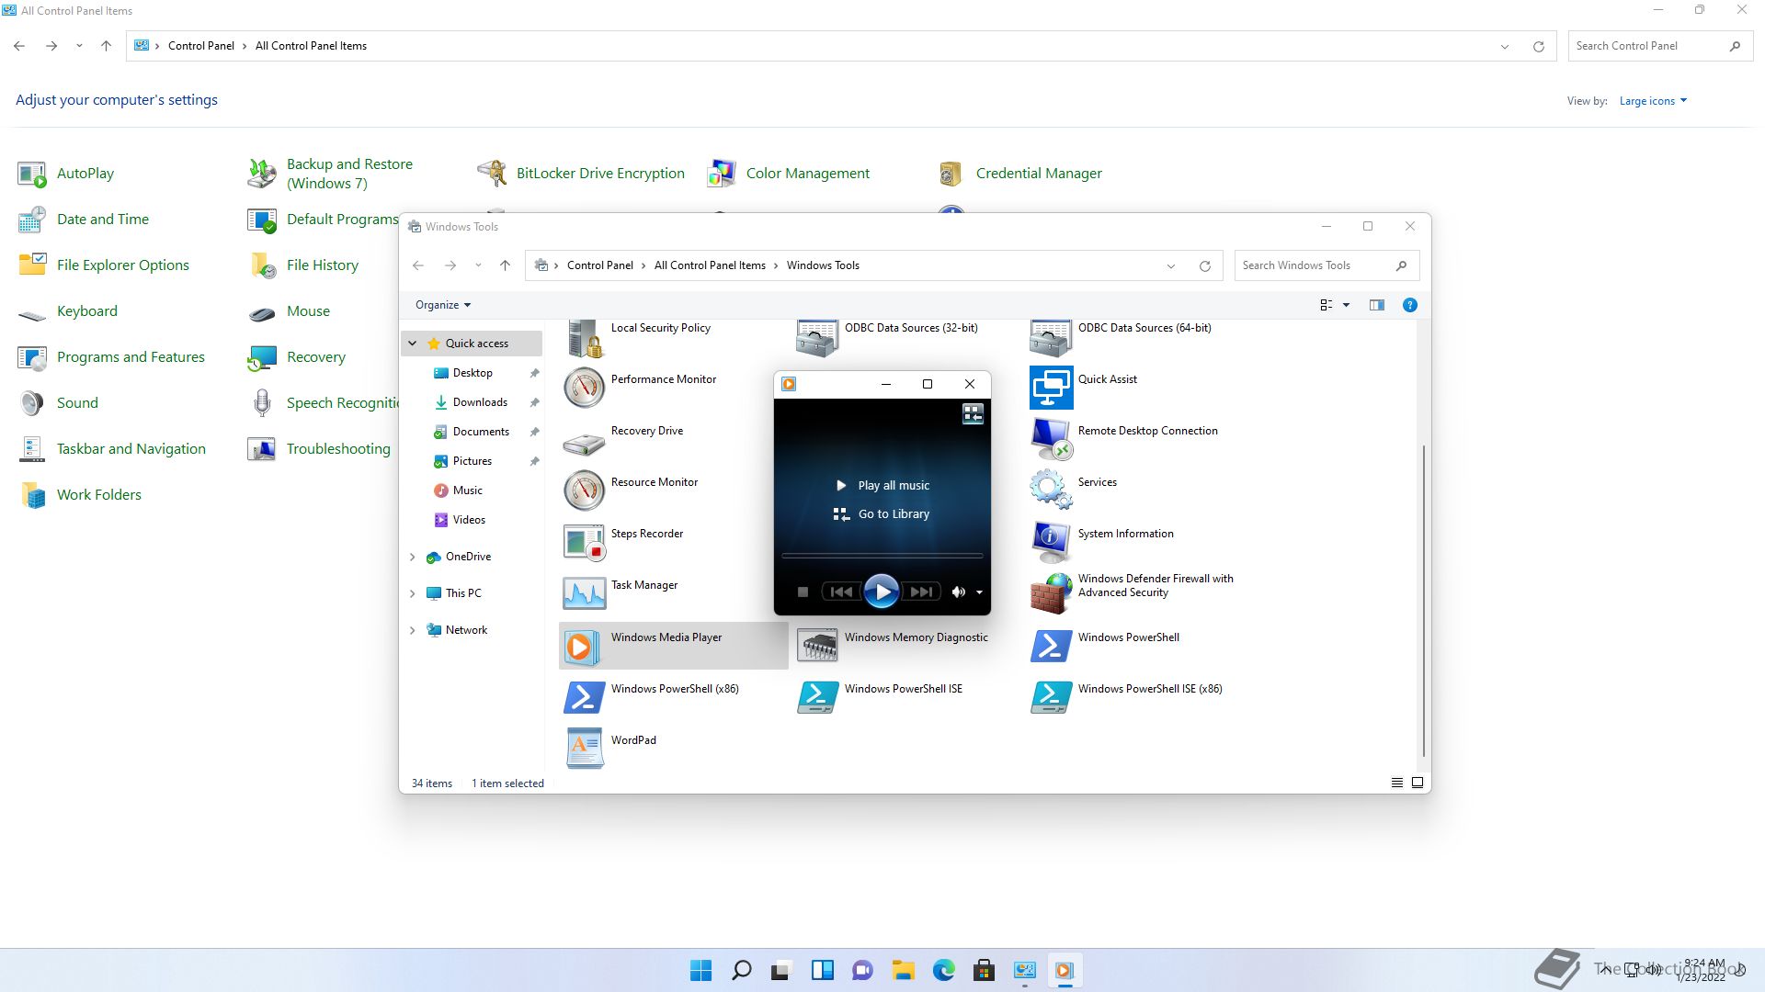Image resolution: width=1765 pixels, height=992 pixels.
Task: Switch media player to Library view icon
Action: (x=973, y=414)
